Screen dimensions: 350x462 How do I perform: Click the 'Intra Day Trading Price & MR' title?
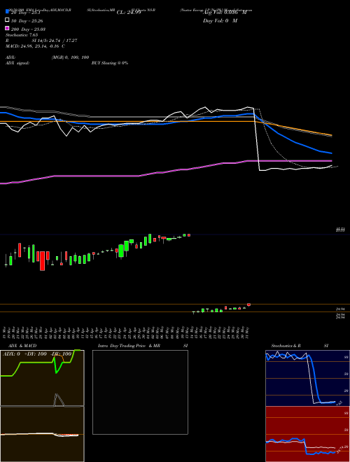coord(129,346)
